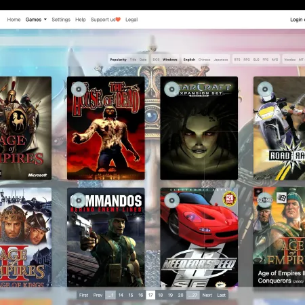
Task: Filter by RPG genre
Action: coord(247,60)
